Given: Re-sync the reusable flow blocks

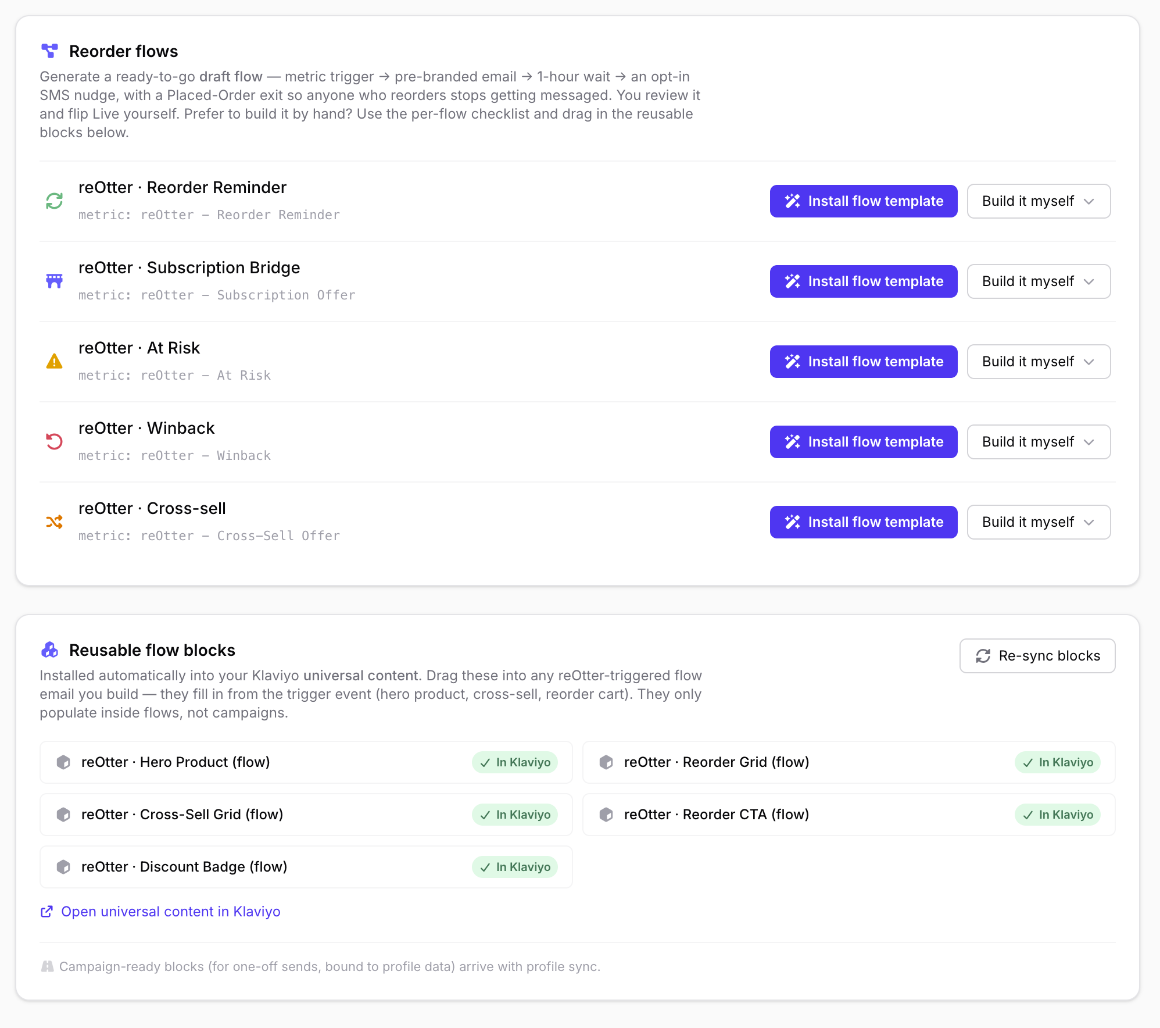Looking at the screenshot, I should click(1037, 656).
